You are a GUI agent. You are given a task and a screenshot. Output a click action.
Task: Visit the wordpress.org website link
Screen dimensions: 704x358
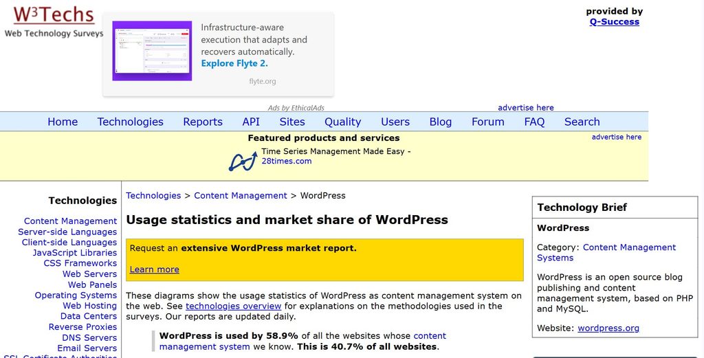[x=608, y=328]
